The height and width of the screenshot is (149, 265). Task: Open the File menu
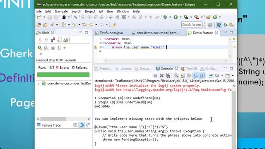[x=39, y=11]
